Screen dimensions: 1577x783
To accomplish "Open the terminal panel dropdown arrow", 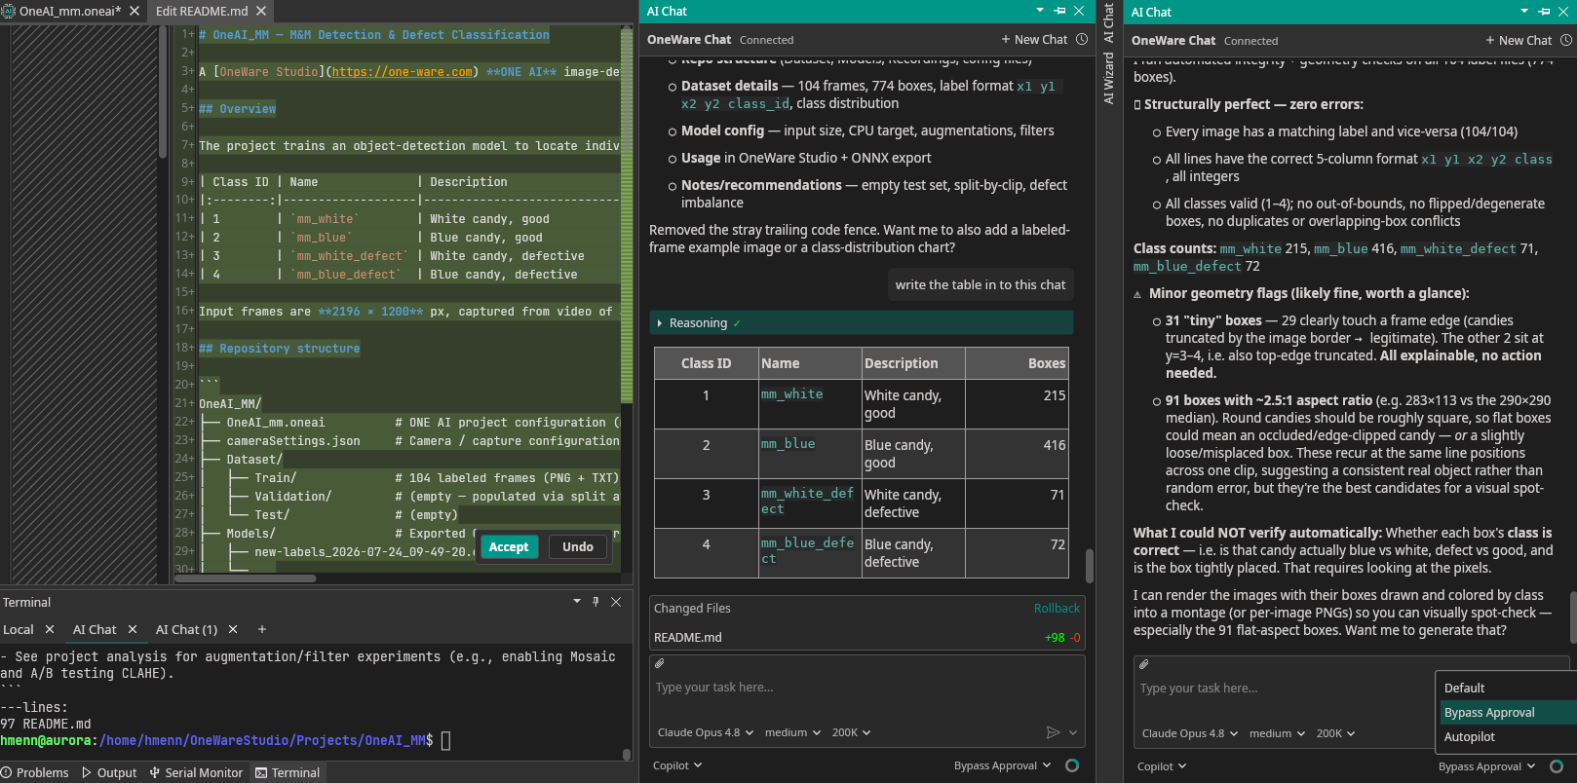I will coord(577,602).
